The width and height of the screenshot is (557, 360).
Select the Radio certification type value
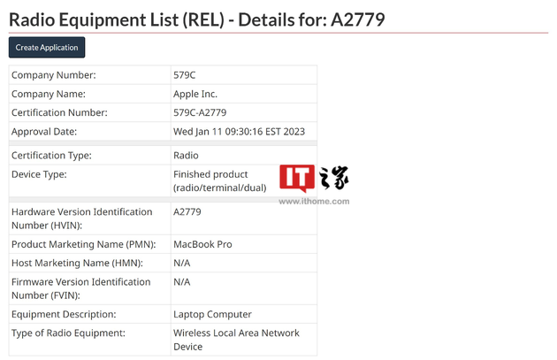(x=186, y=156)
